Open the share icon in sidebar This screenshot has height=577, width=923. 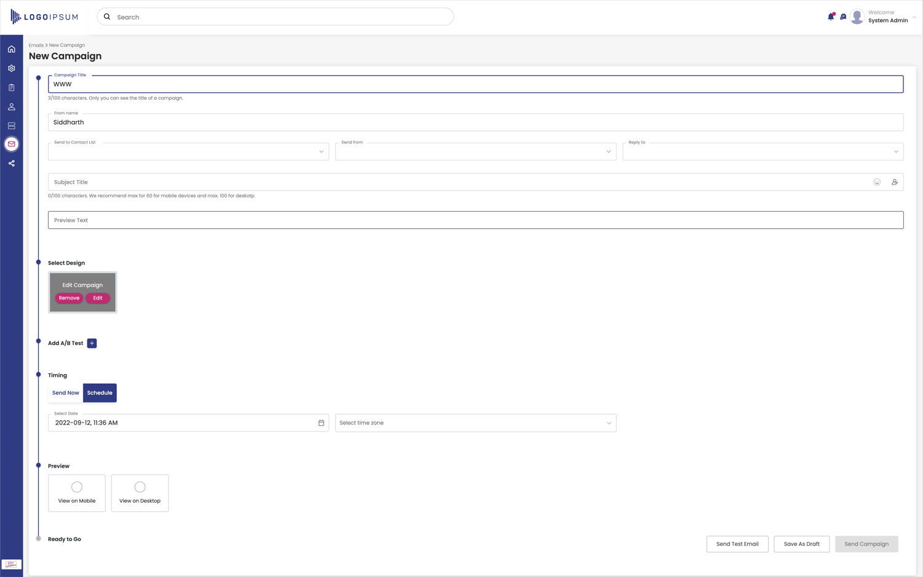[x=11, y=164]
